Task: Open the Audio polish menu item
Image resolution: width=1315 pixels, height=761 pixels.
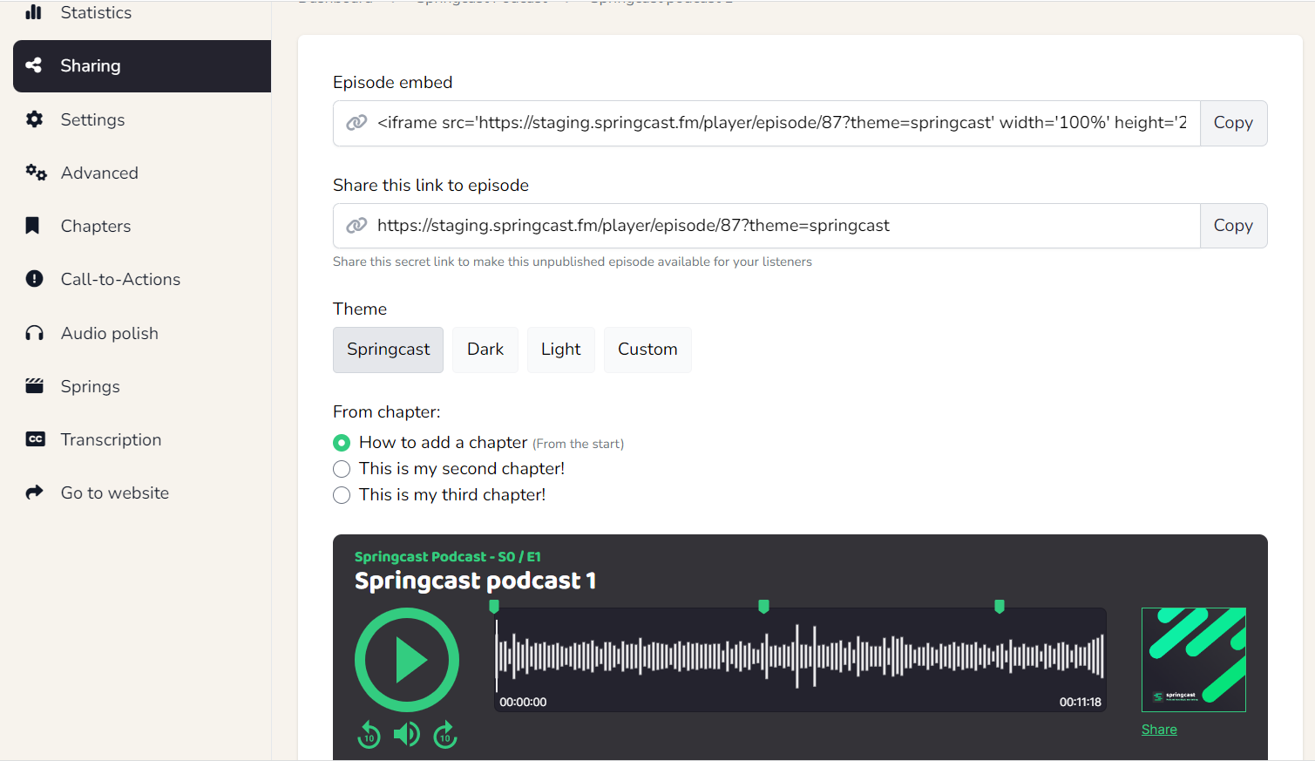Action: (x=110, y=333)
